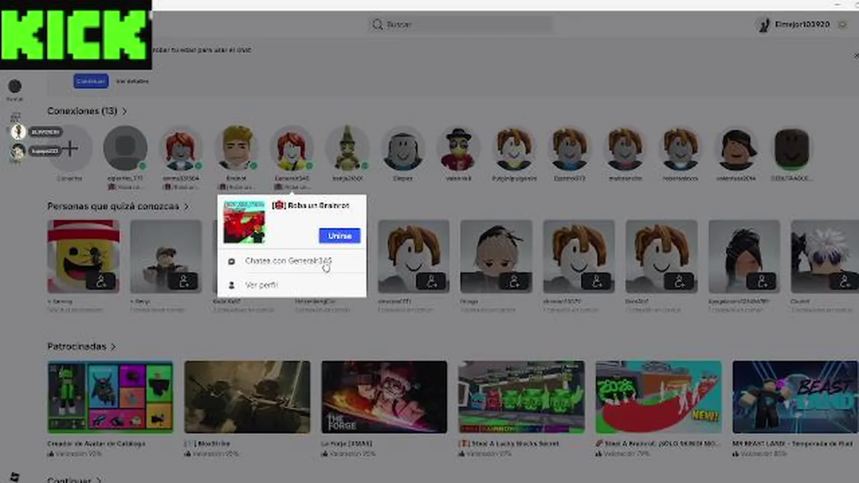Open valentina2014 connection avatar
This screenshot has height=483, width=859.
(736, 148)
